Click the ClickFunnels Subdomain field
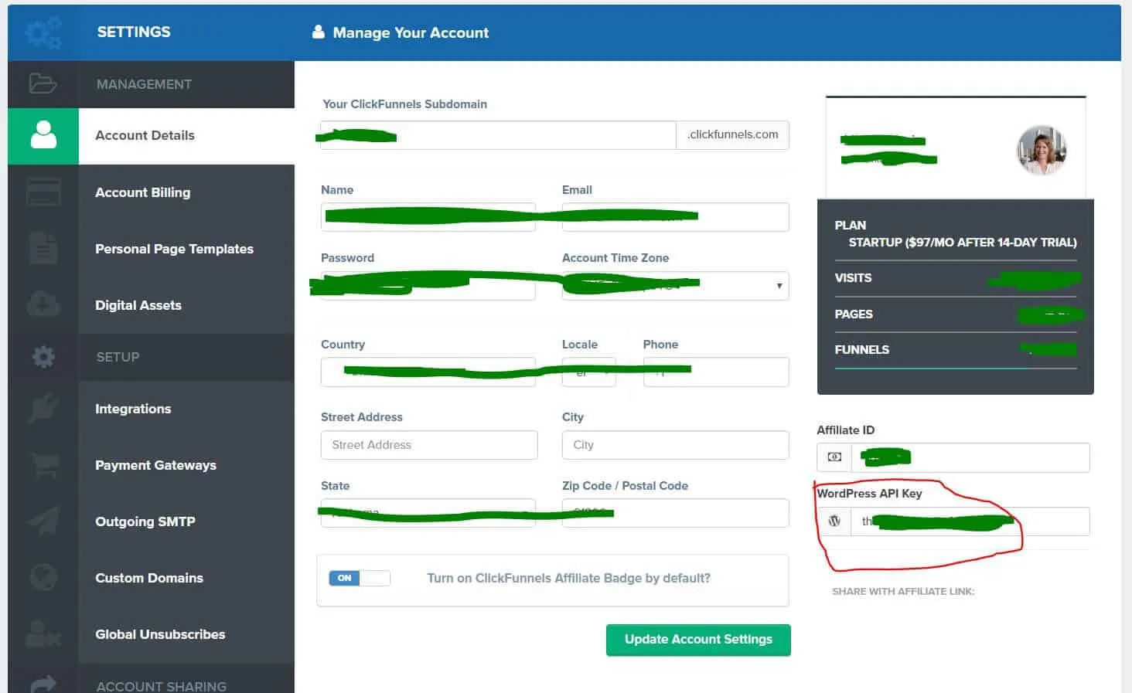1132x693 pixels. [x=498, y=135]
